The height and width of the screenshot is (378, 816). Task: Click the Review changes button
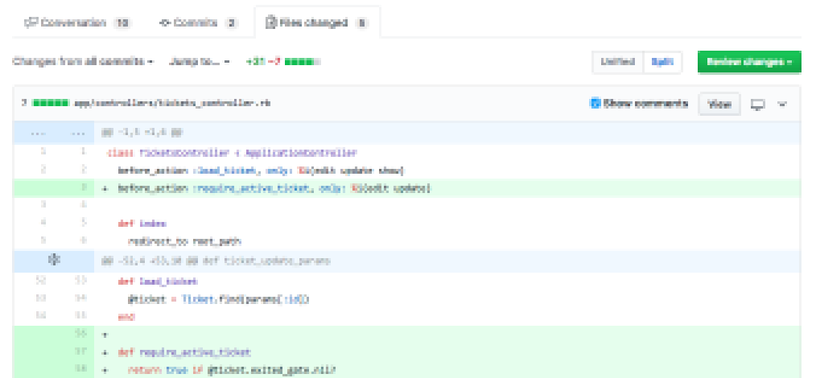pyautogui.click(x=749, y=62)
